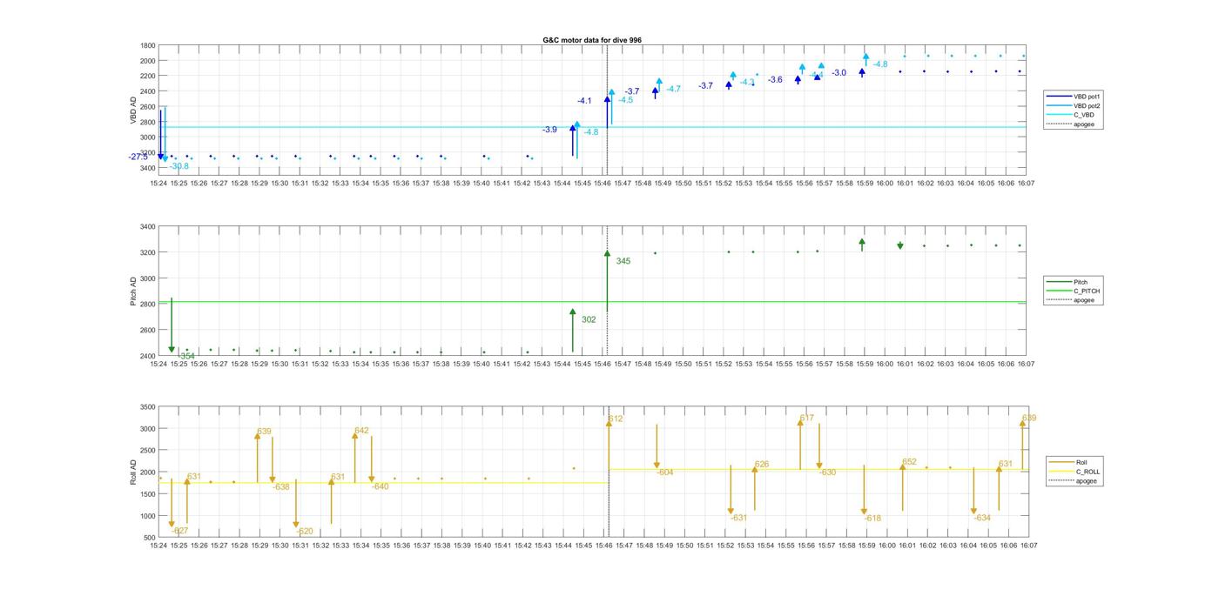Image resolution: width=1219 pixels, height=603 pixels.
Task: Click the '-620' roll data label
Action: pos(305,532)
